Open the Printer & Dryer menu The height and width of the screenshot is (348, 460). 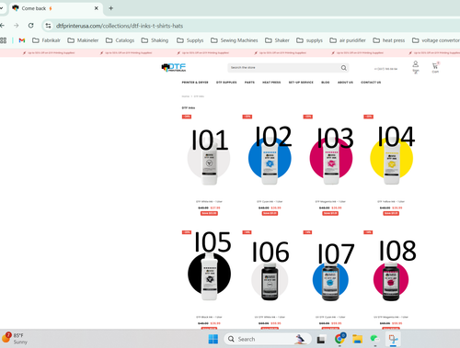195,83
